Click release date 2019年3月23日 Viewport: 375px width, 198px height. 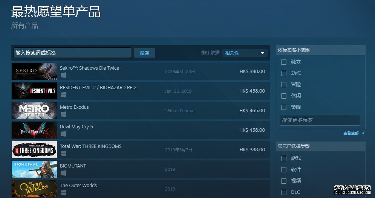180,72
